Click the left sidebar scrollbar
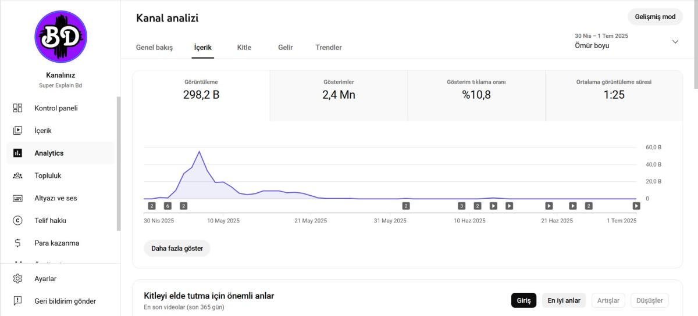Image resolution: width=698 pixels, height=316 pixels. 119,164
